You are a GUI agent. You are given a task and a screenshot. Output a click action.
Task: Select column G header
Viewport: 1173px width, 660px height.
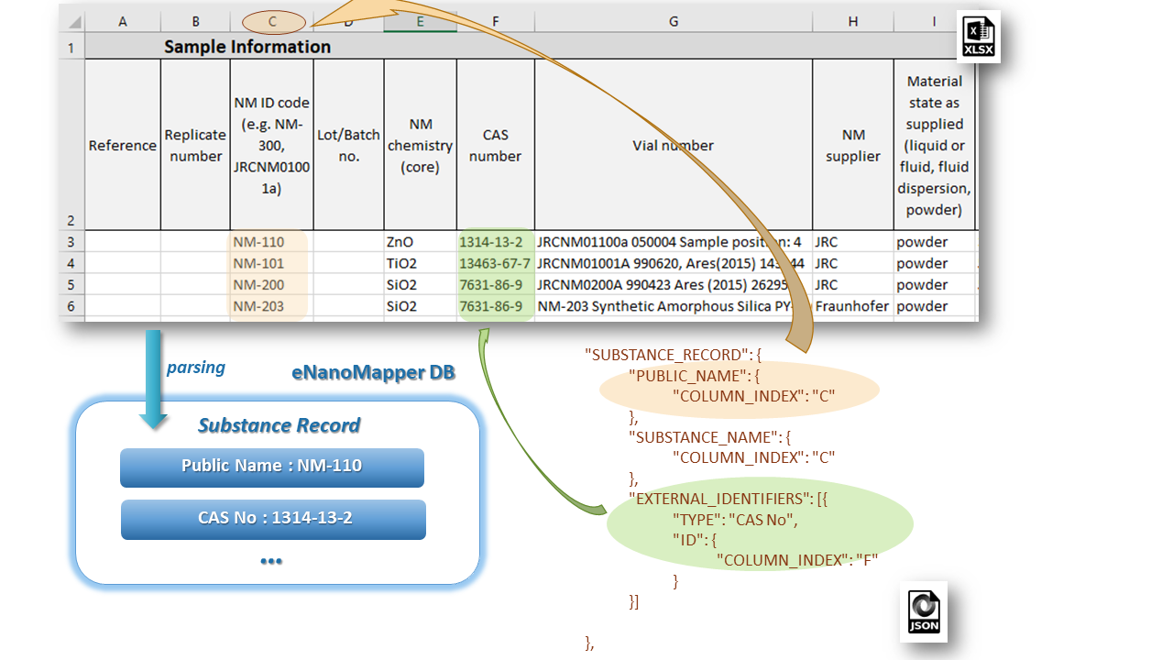(x=674, y=21)
